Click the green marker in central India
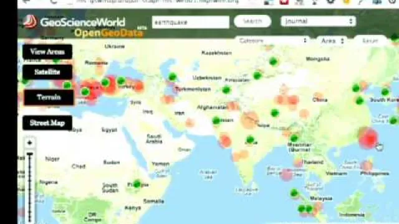 250,139
